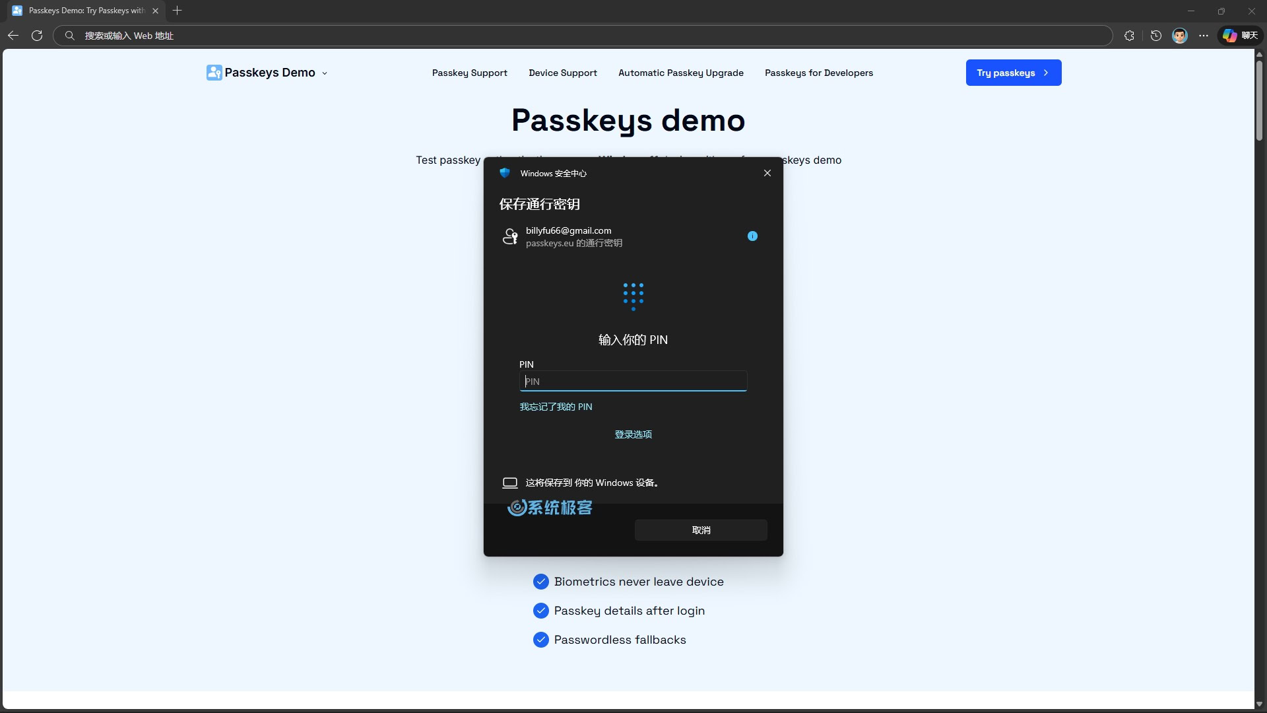This screenshot has height=713, width=1267.
Task: Open the Passkey Support nav item
Action: click(469, 73)
